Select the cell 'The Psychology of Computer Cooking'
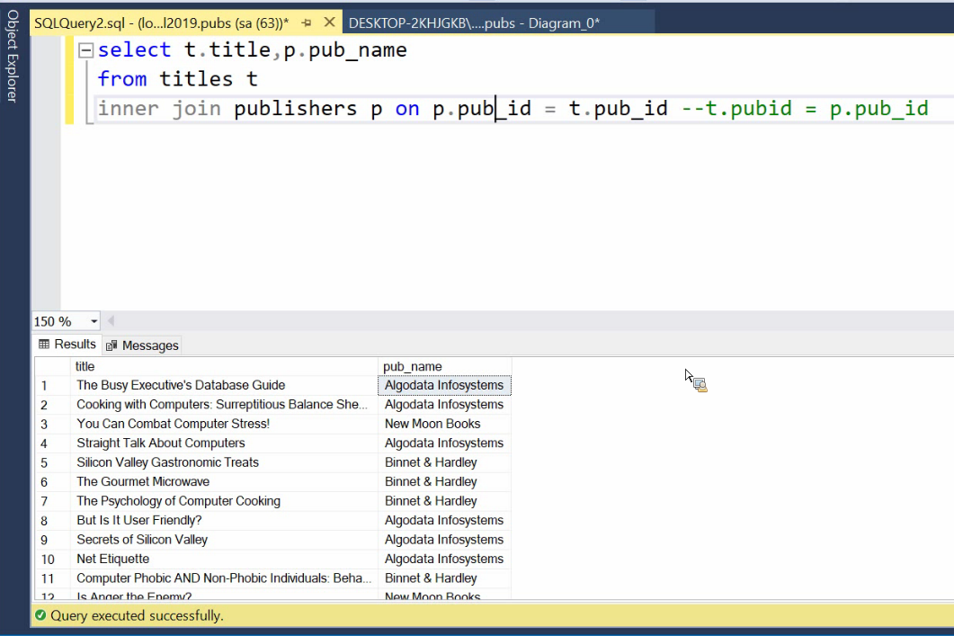This screenshot has width=954, height=636. (x=224, y=501)
